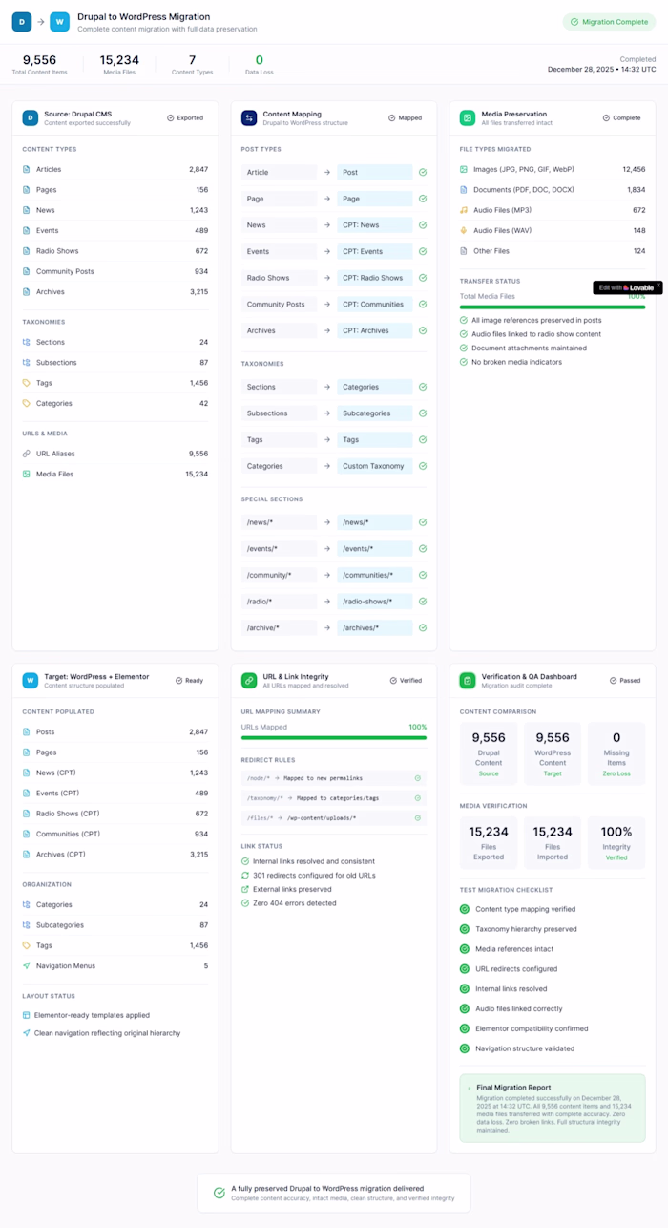Click the check mark beside Radio Shows mapping row

423,278
